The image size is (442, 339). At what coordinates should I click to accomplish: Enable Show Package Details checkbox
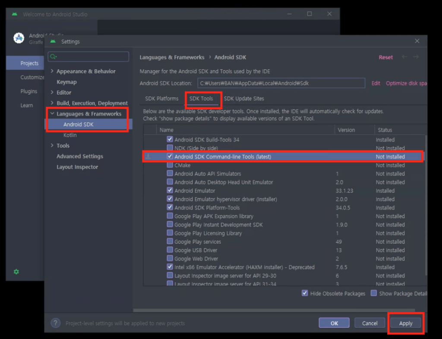374,293
